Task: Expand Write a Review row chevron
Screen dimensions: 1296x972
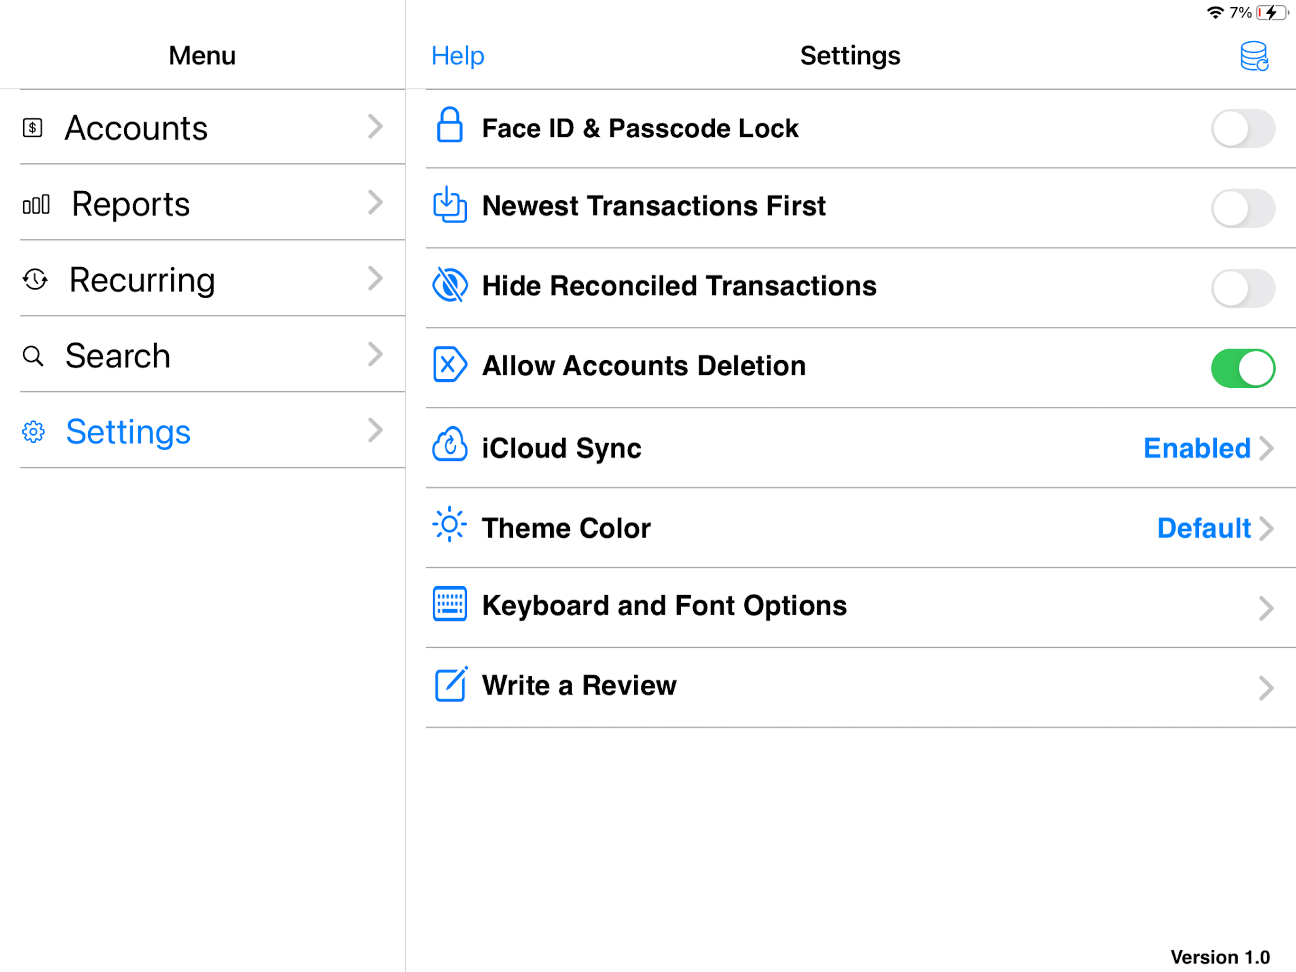Action: [1266, 688]
